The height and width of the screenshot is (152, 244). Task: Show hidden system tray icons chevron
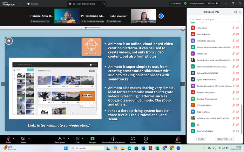coord(204,148)
